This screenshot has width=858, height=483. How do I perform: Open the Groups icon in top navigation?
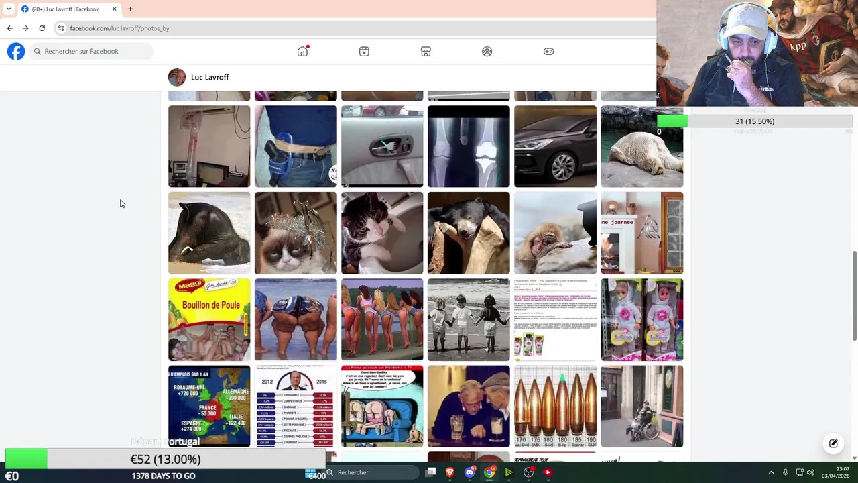[487, 52]
